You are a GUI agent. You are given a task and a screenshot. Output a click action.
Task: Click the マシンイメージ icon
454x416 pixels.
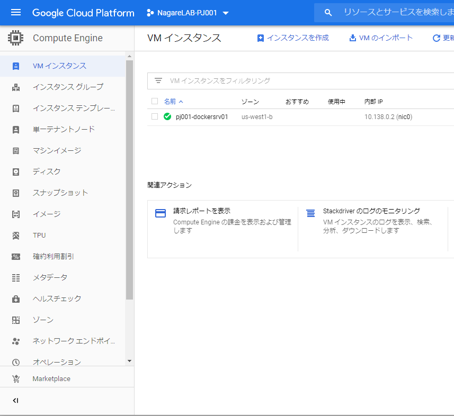click(x=16, y=150)
